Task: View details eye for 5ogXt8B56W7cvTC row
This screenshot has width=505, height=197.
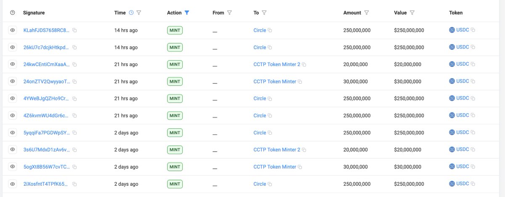Action: (13, 167)
